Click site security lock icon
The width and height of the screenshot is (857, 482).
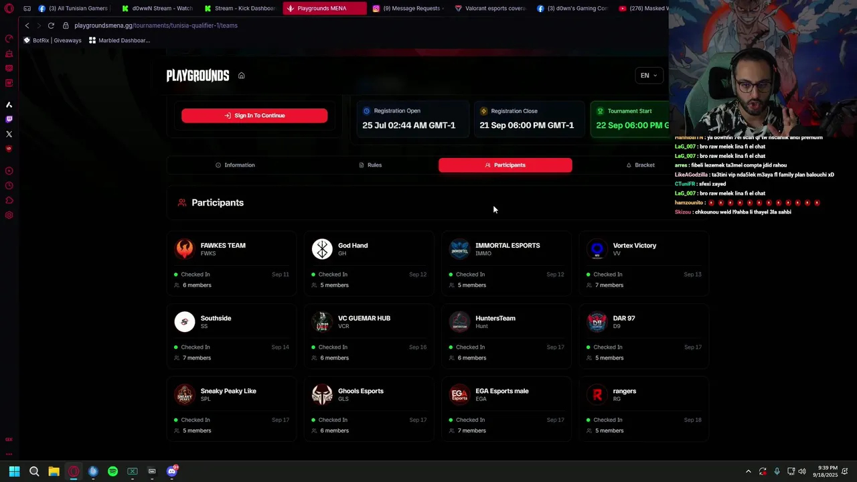(x=66, y=25)
